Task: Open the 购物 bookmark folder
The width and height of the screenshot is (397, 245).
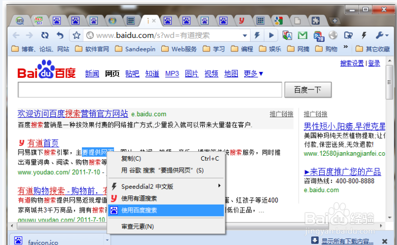Action: click(327, 49)
